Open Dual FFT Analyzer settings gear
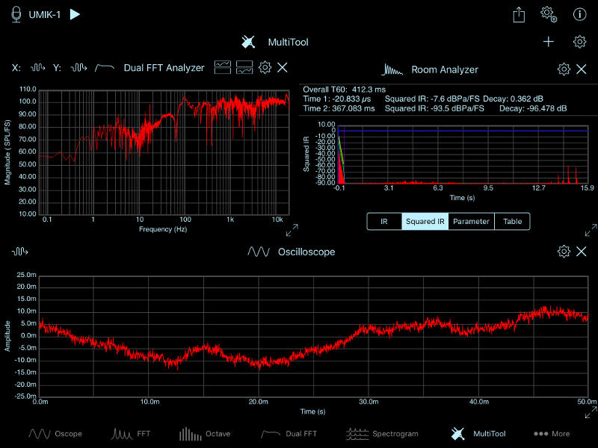Image resolution: width=598 pixels, height=448 pixels. pyautogui.click(x=265, y=68)
